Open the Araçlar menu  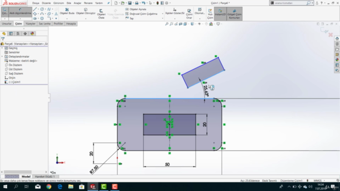pyautogui.click(x=78, y=3)
